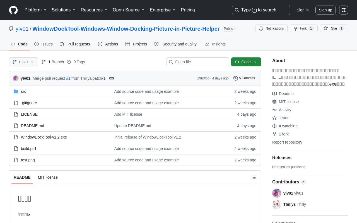357x223 pixels.
Task: Open the Readme link in About
Action: [x=283, y=94]
